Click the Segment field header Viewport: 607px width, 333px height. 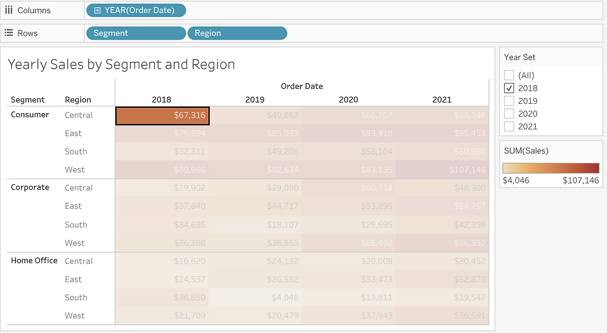tap(27, 99)
